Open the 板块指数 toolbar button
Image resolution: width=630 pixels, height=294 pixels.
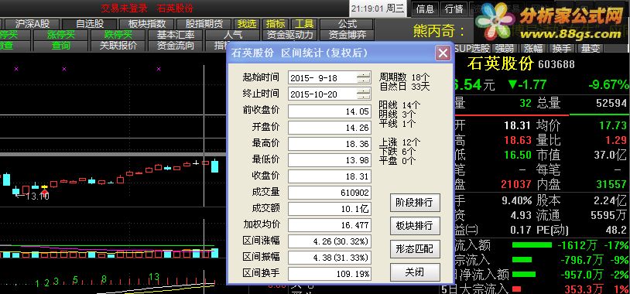[147, 24]
